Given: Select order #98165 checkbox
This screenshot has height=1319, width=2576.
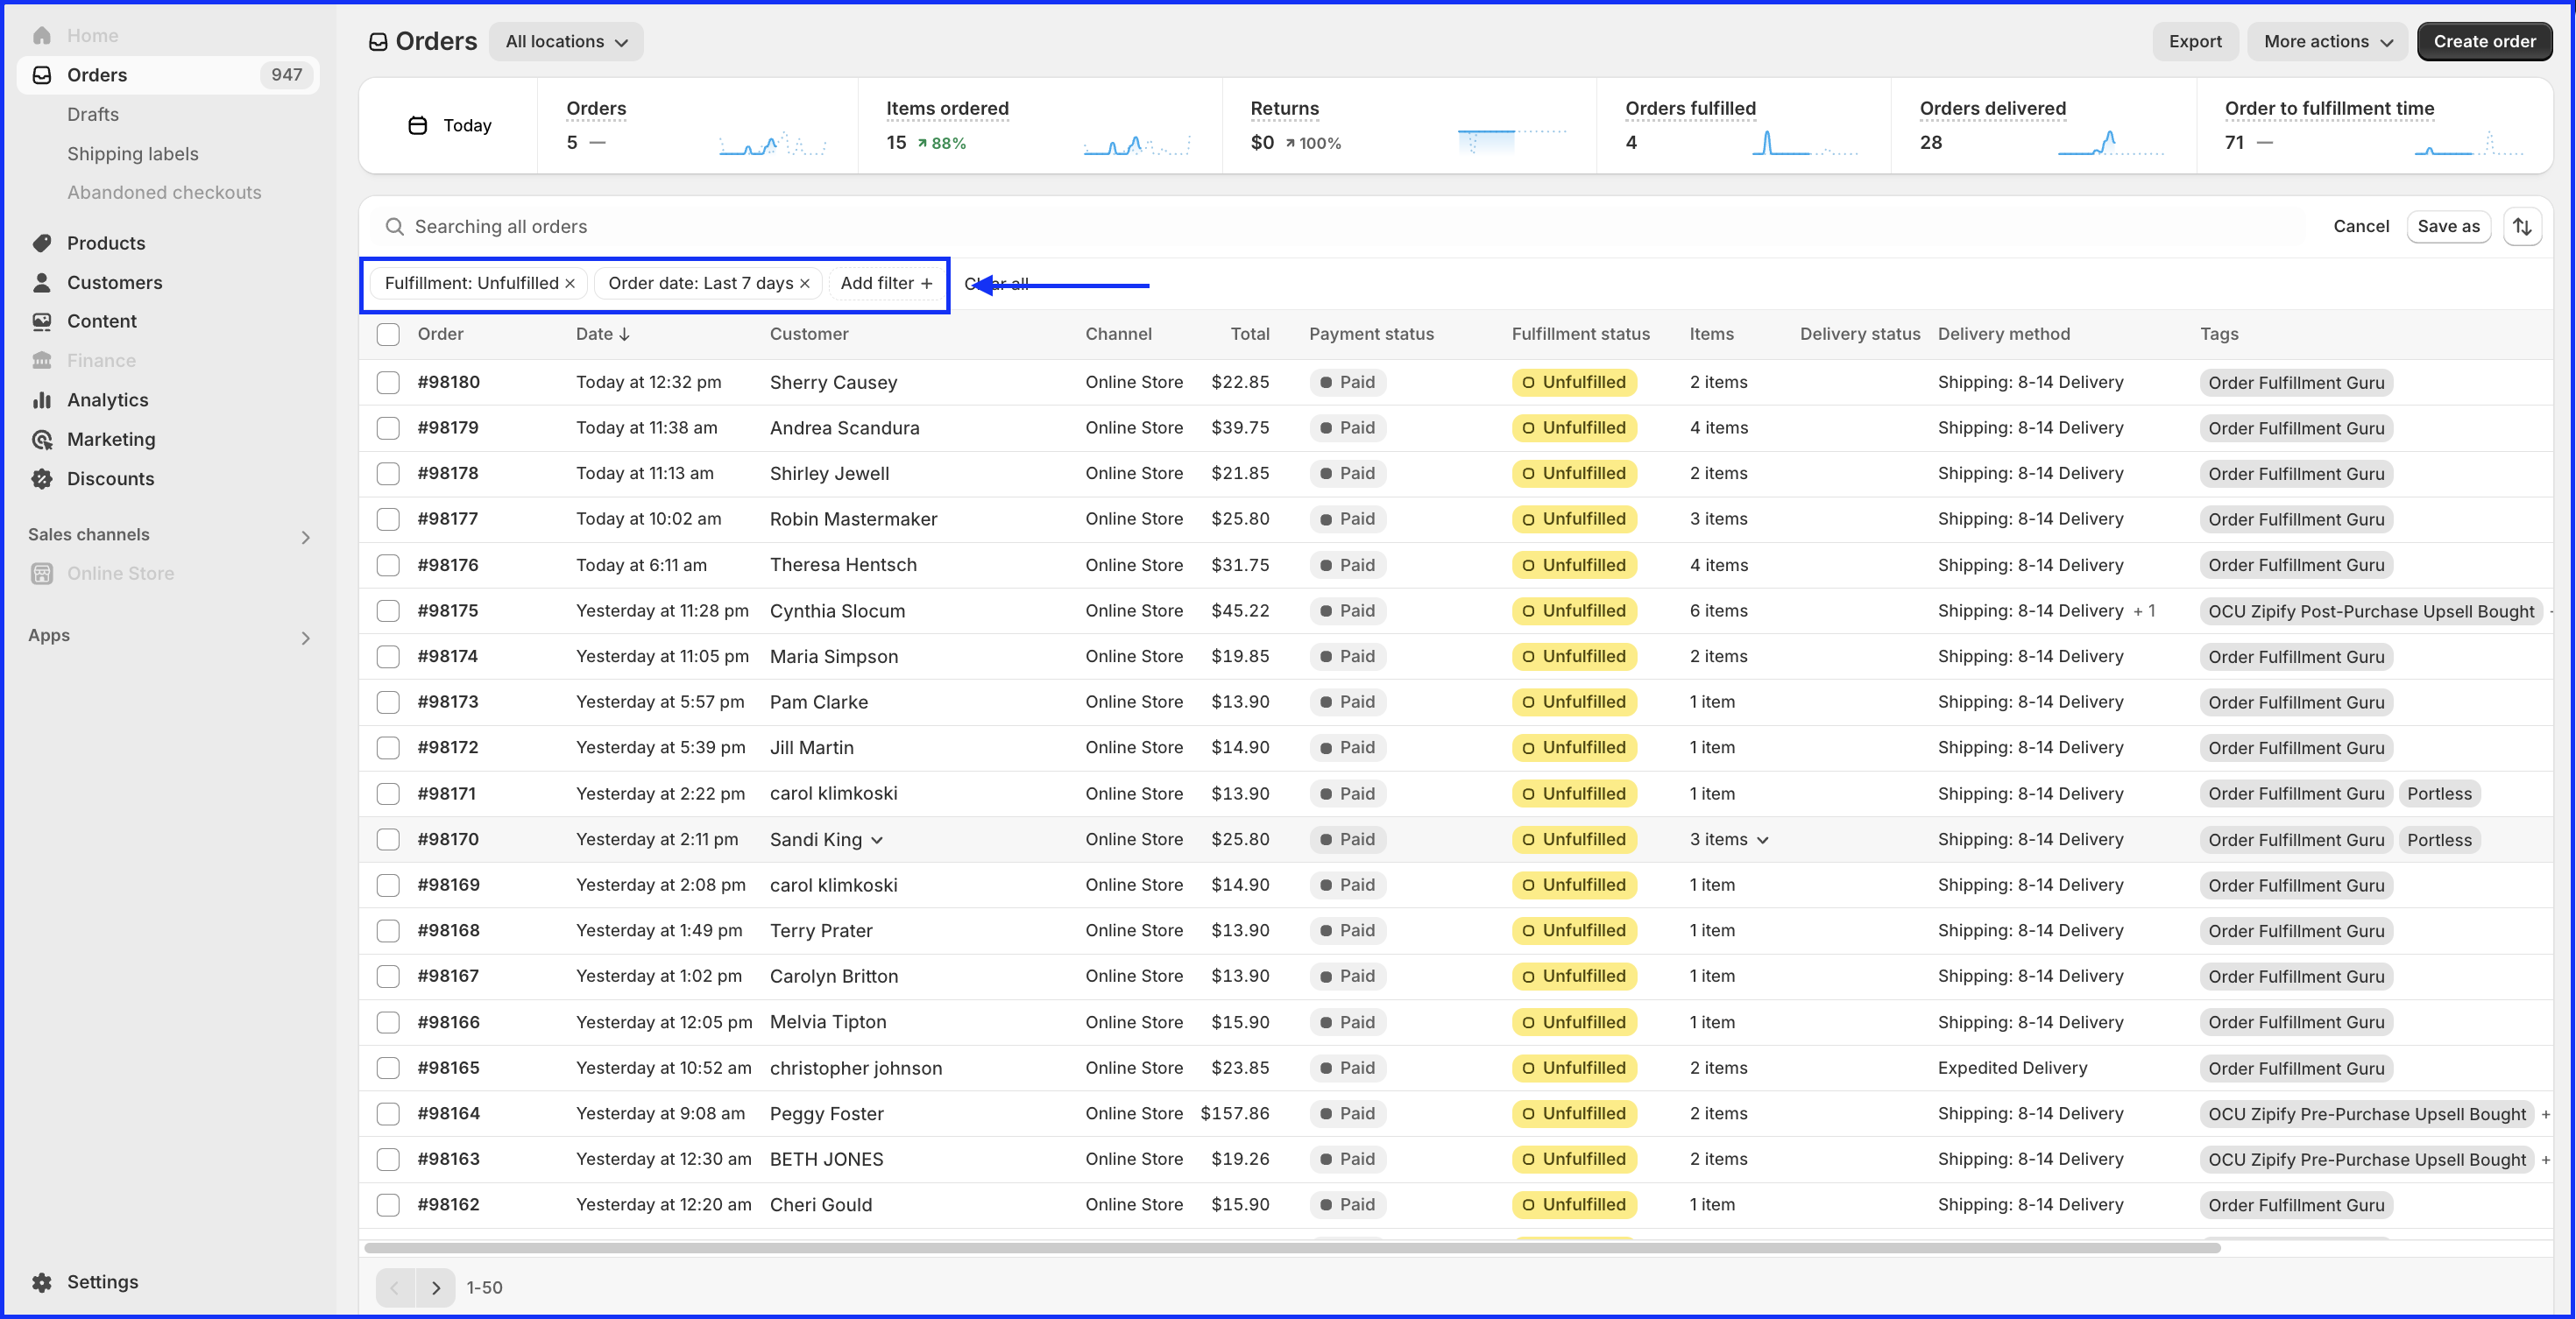Looking at the screenshot, I should coord(388,1069).
